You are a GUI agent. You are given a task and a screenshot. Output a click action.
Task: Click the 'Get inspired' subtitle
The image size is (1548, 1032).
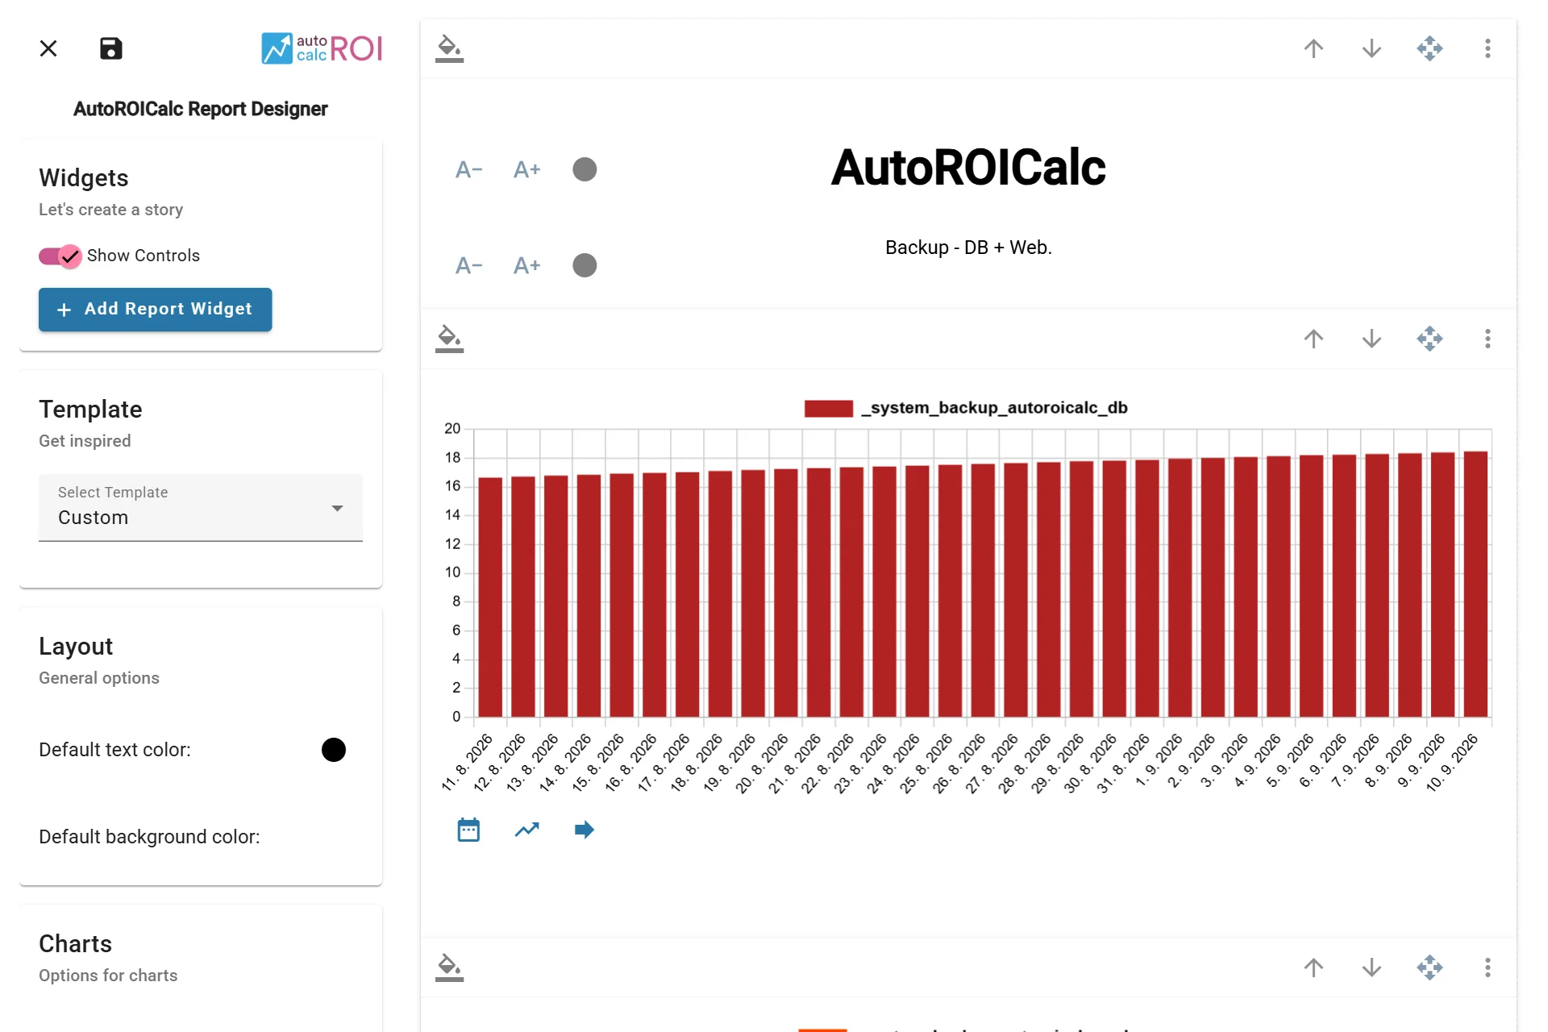[x=85, y=441]
